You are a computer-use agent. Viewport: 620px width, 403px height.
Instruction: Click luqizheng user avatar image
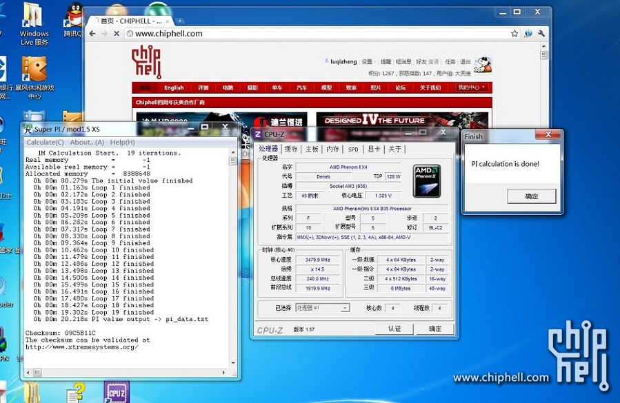point(483,65)
